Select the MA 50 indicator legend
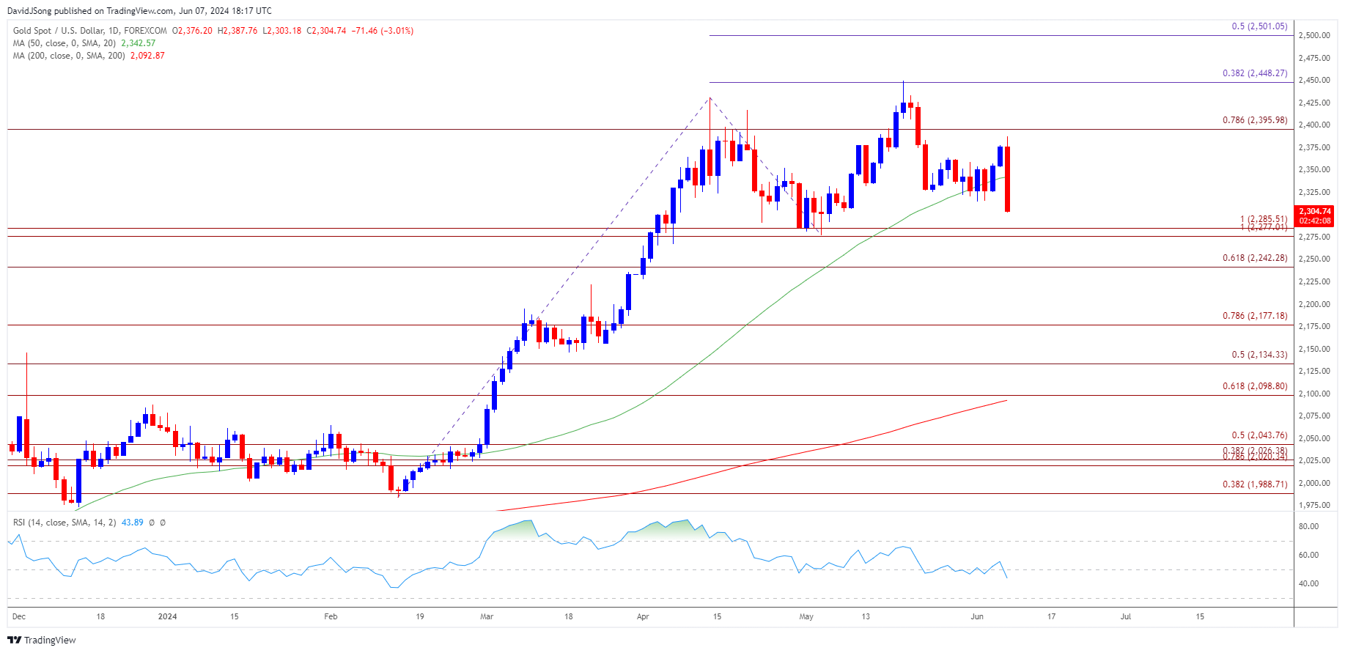The height and width of the screenshot is (653, 1345). tap(64, 43)
